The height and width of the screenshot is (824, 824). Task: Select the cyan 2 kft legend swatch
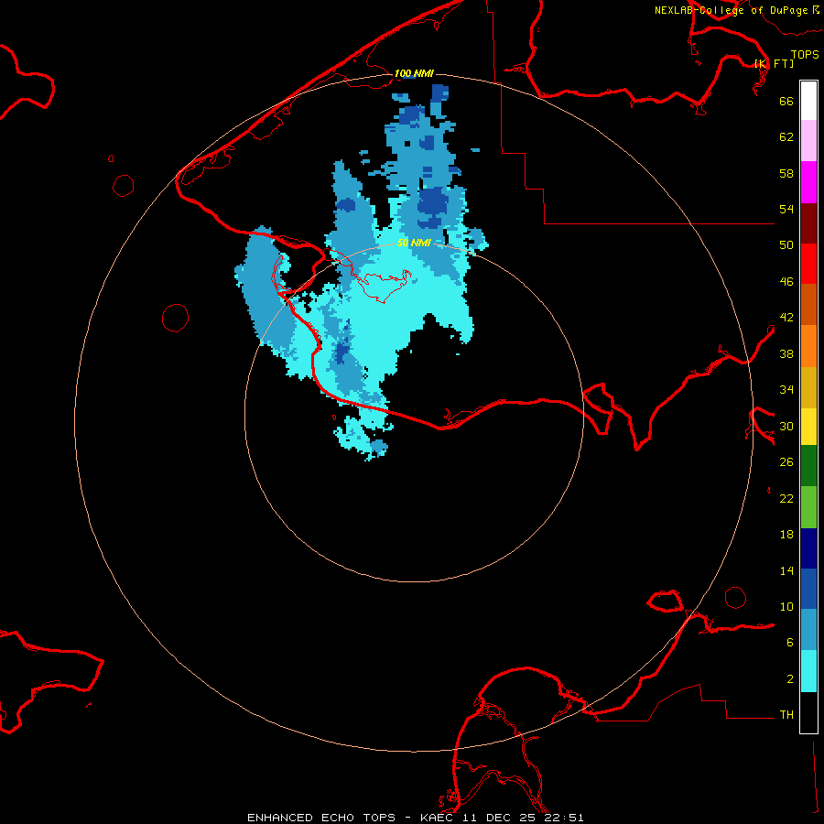pos(808,671)
